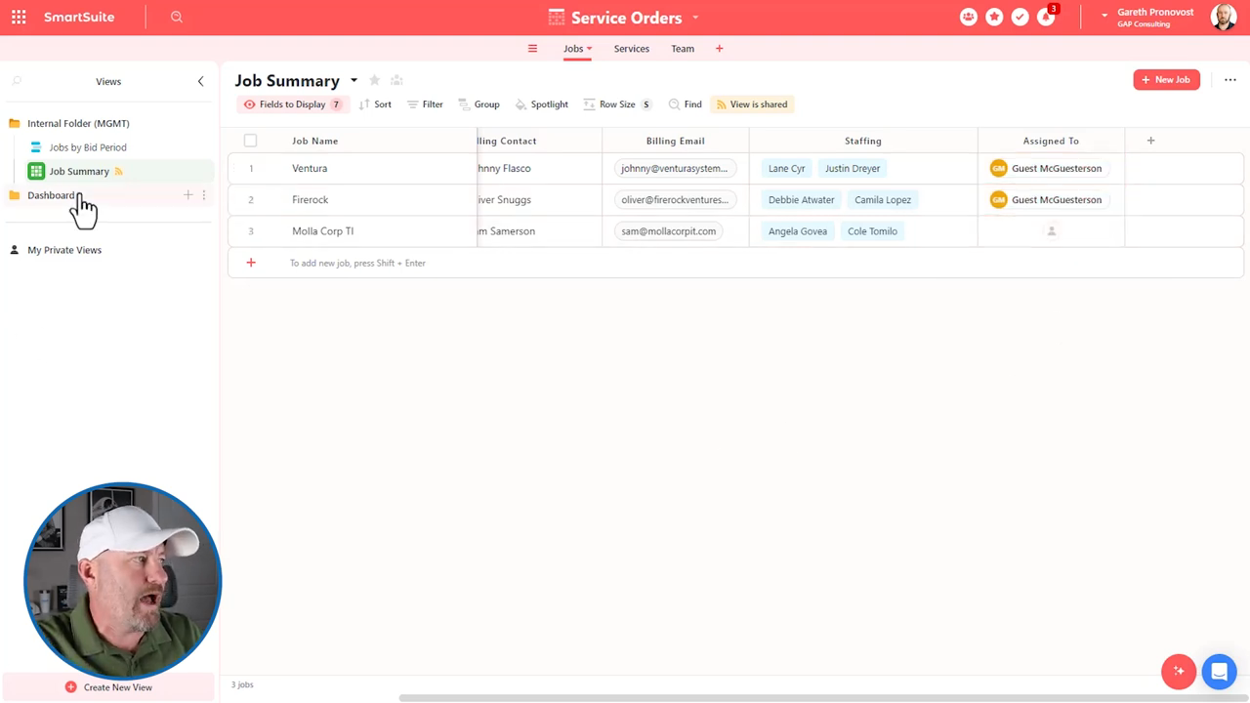Open the checkmark tasks icon in top bar

coord(1020,17)
